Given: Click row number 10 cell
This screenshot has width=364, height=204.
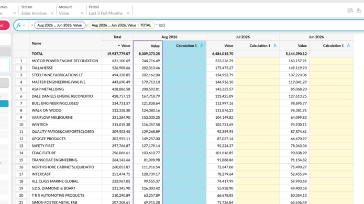Looking at the screenshot, I should coord(21,124).
